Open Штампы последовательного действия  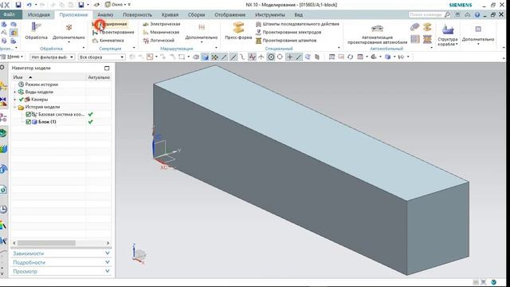coord(297,24)
